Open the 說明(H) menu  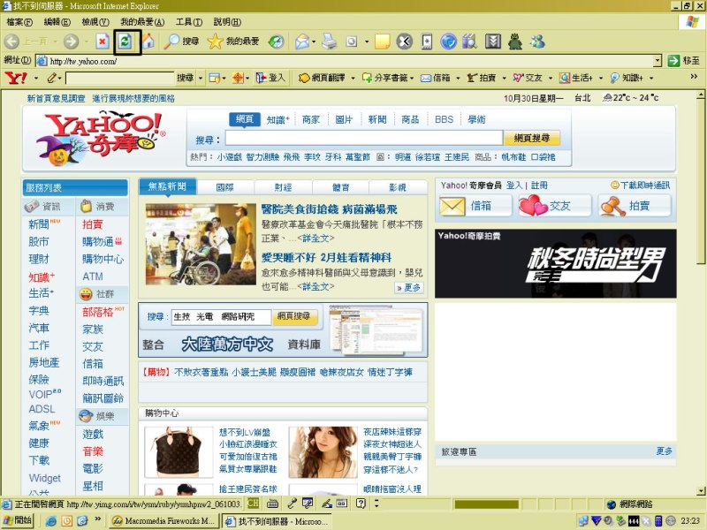tap(227, 21)
